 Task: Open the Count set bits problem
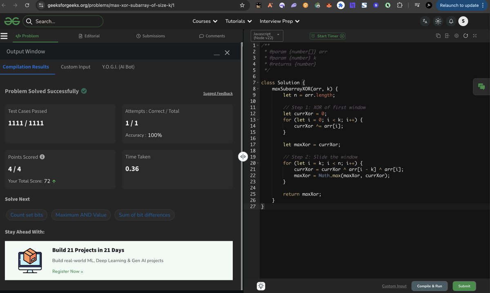27,215
